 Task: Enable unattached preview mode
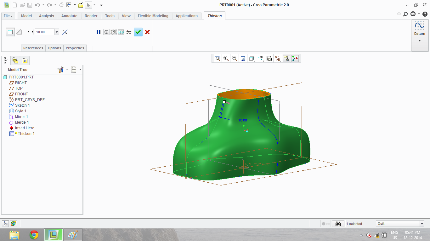click(x=114, y=32)
